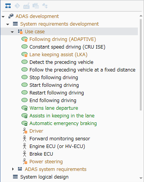Click the arrows hierarchy toolbar icon

click(45, 6)
